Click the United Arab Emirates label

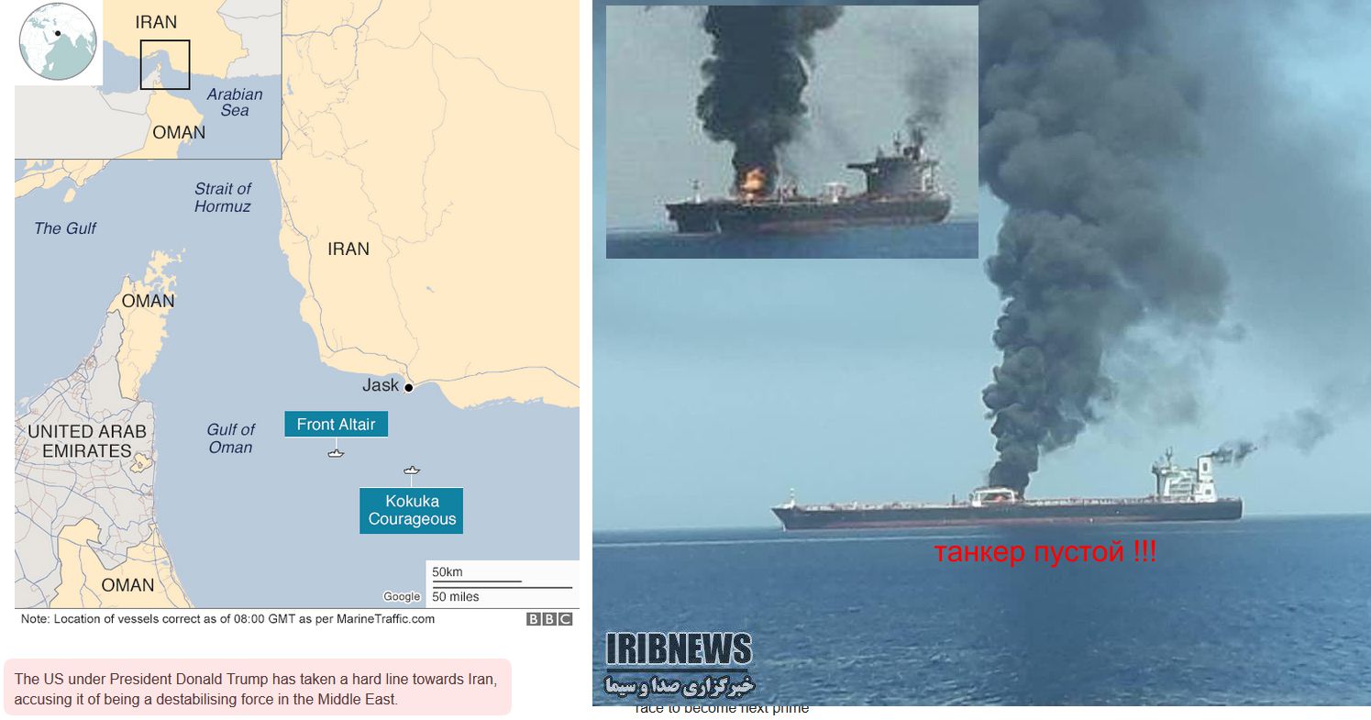tap(86, 441)
